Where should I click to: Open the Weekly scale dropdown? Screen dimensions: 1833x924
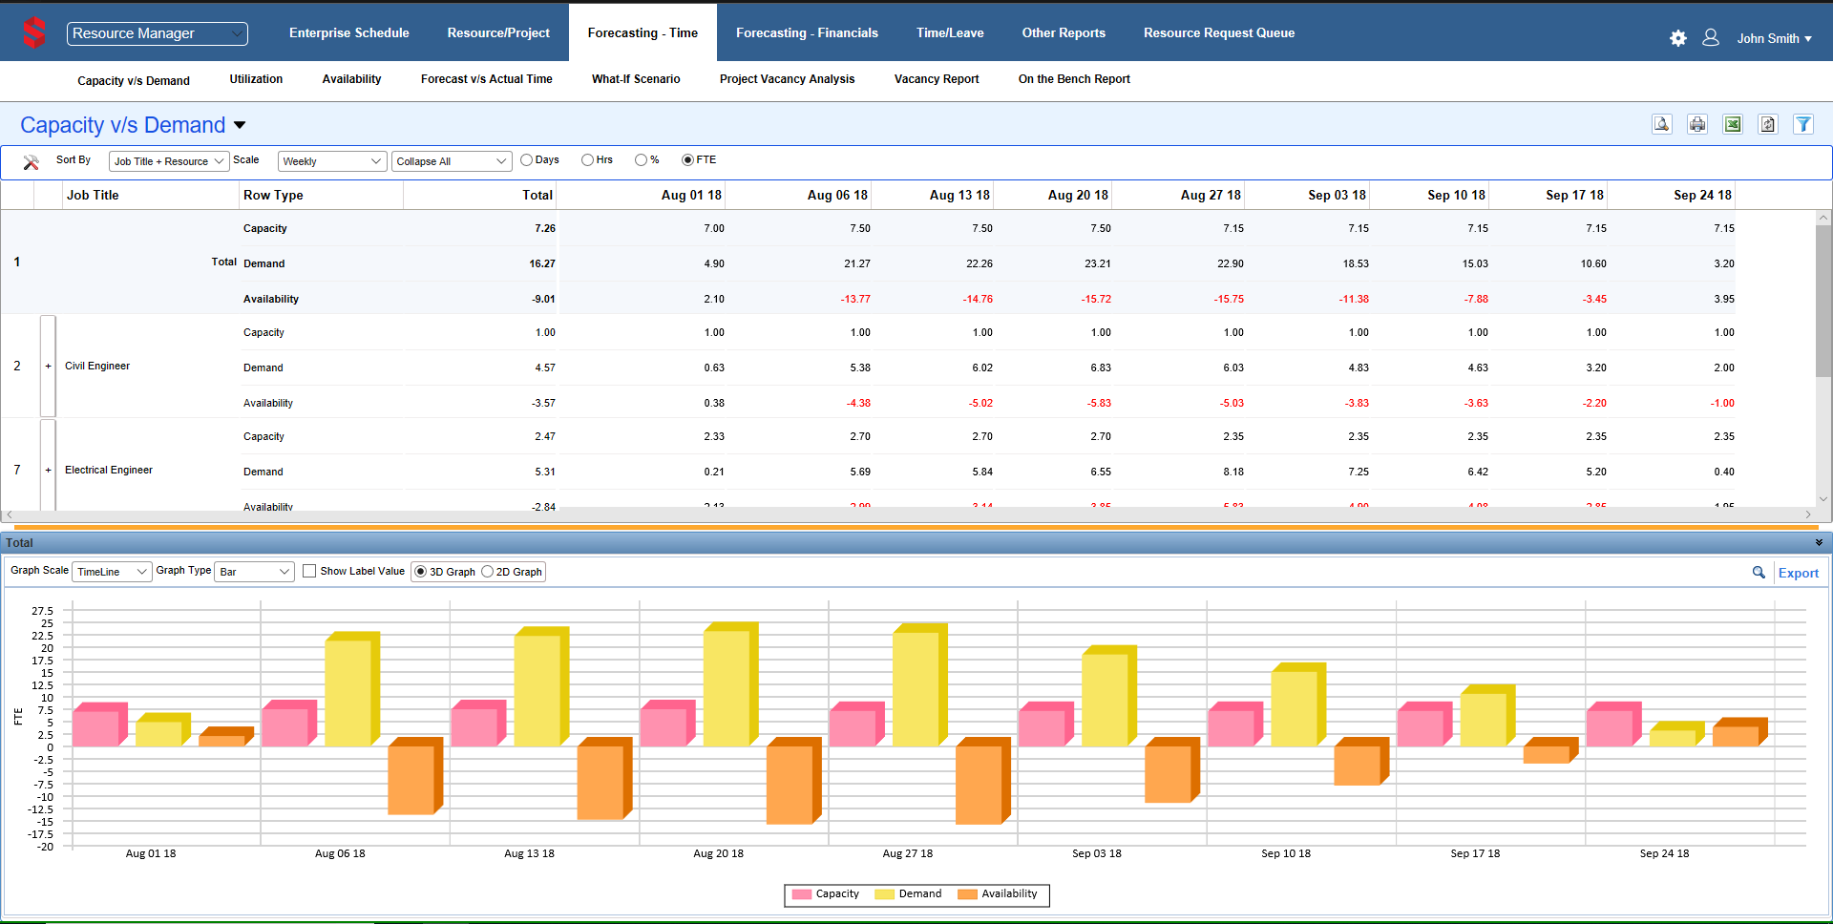331,161
